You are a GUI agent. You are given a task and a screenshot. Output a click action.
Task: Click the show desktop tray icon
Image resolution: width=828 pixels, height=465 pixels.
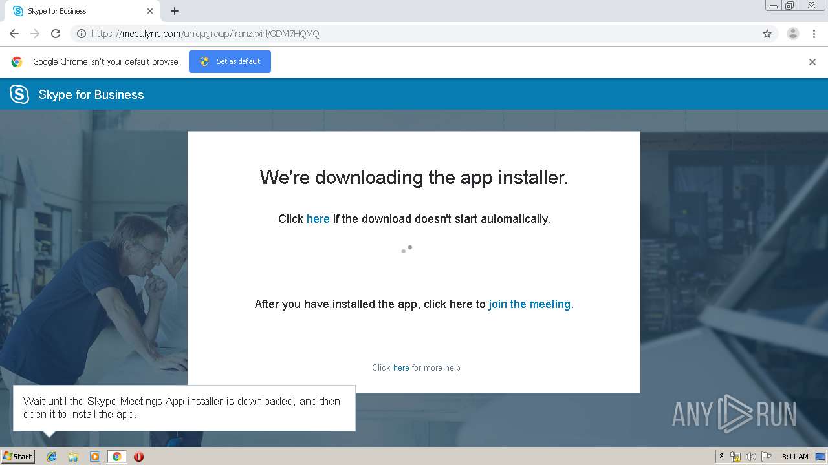click(820, 457)
